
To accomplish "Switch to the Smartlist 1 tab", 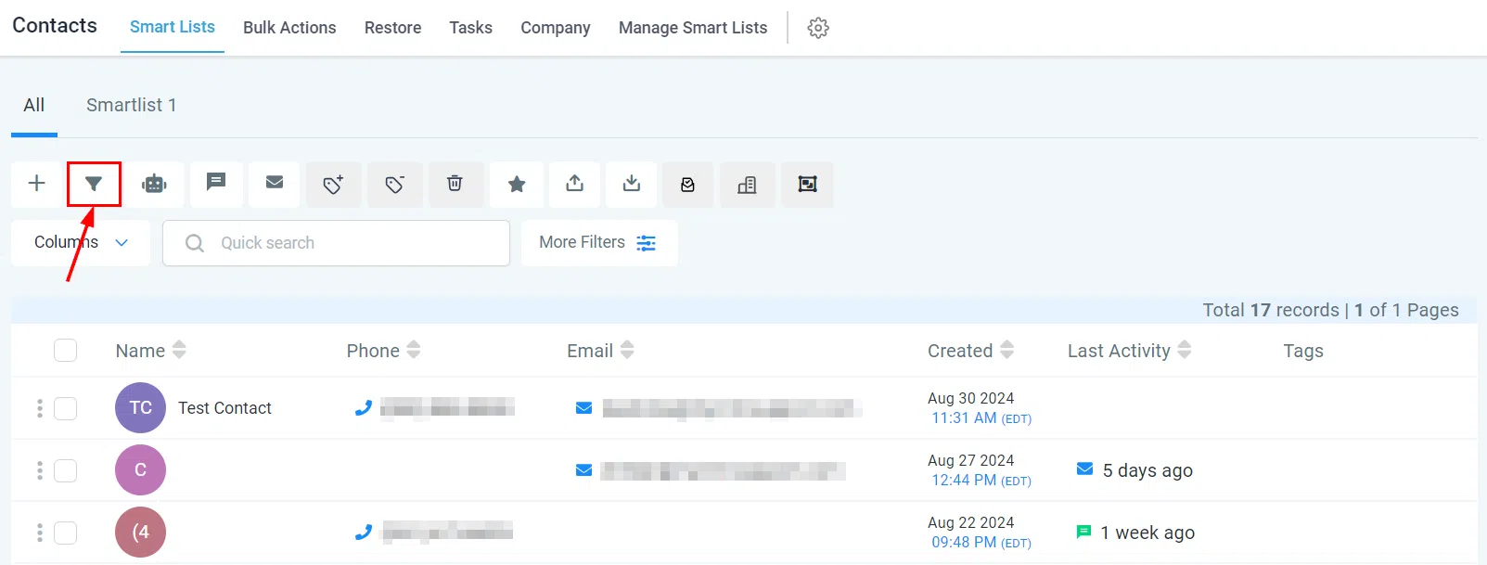I will pyautogui.click(x=131, y=105).
